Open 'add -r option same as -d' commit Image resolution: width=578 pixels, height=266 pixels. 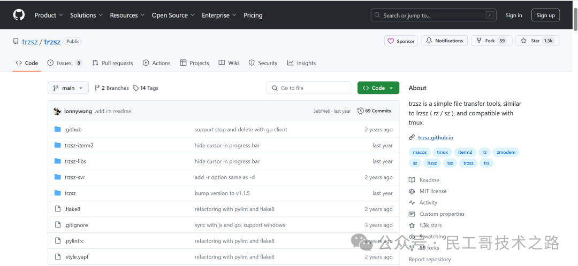point(224,177)
